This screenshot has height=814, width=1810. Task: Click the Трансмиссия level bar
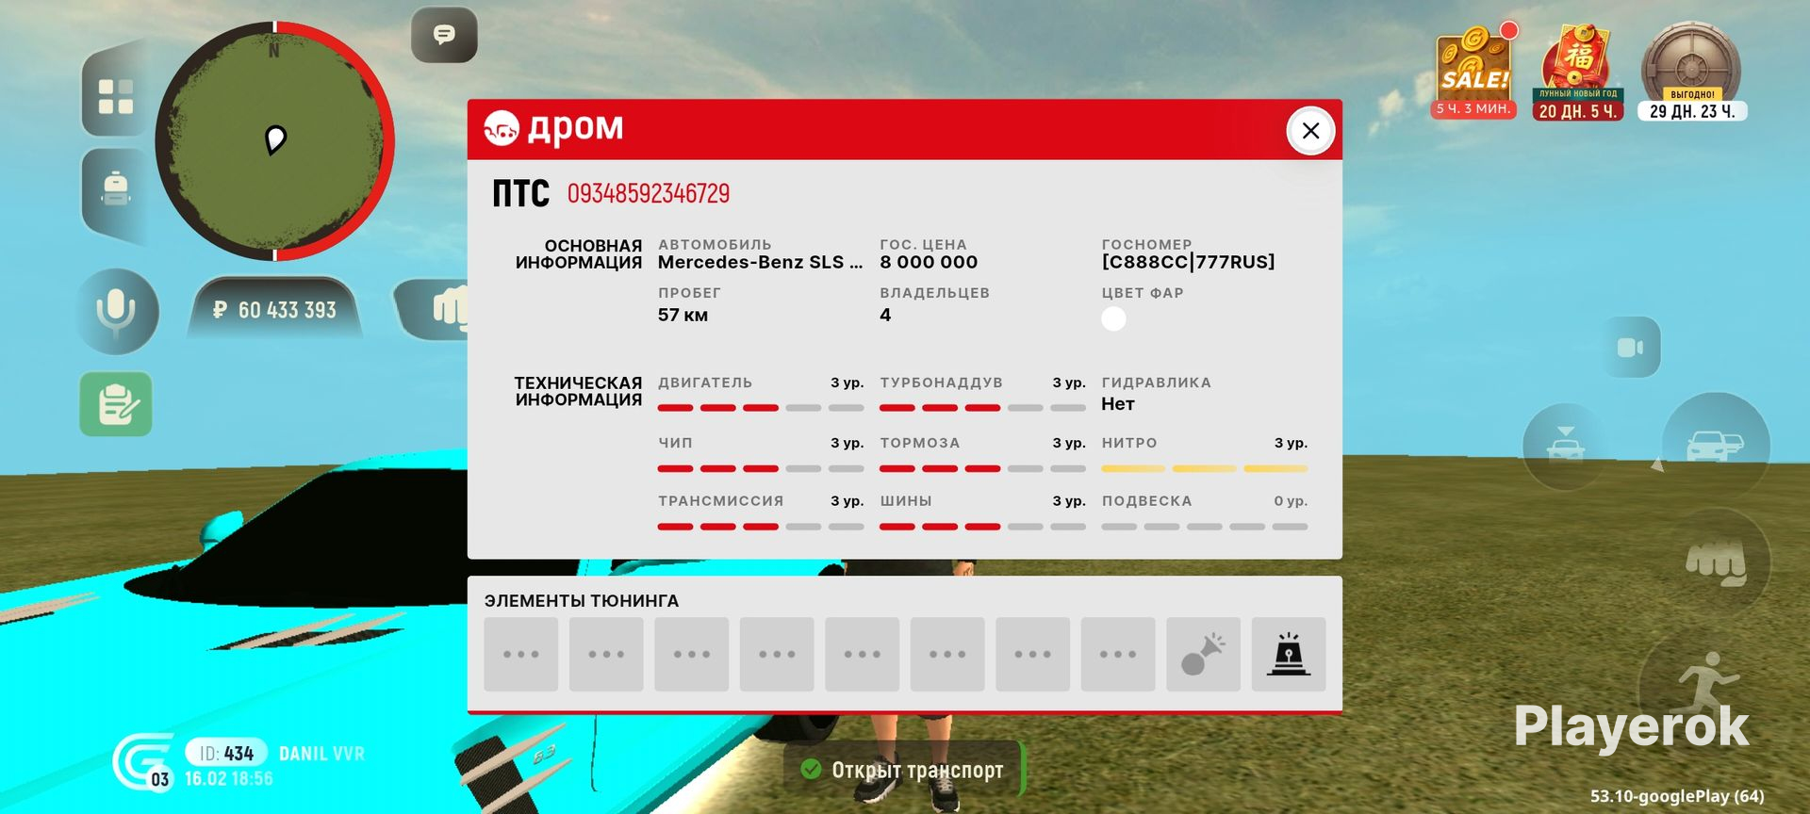[x=761, y=527]
